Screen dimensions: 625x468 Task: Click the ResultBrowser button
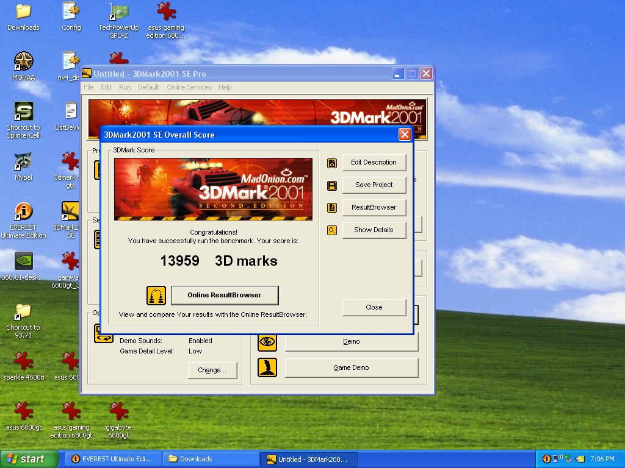click(x=374, y=207)
